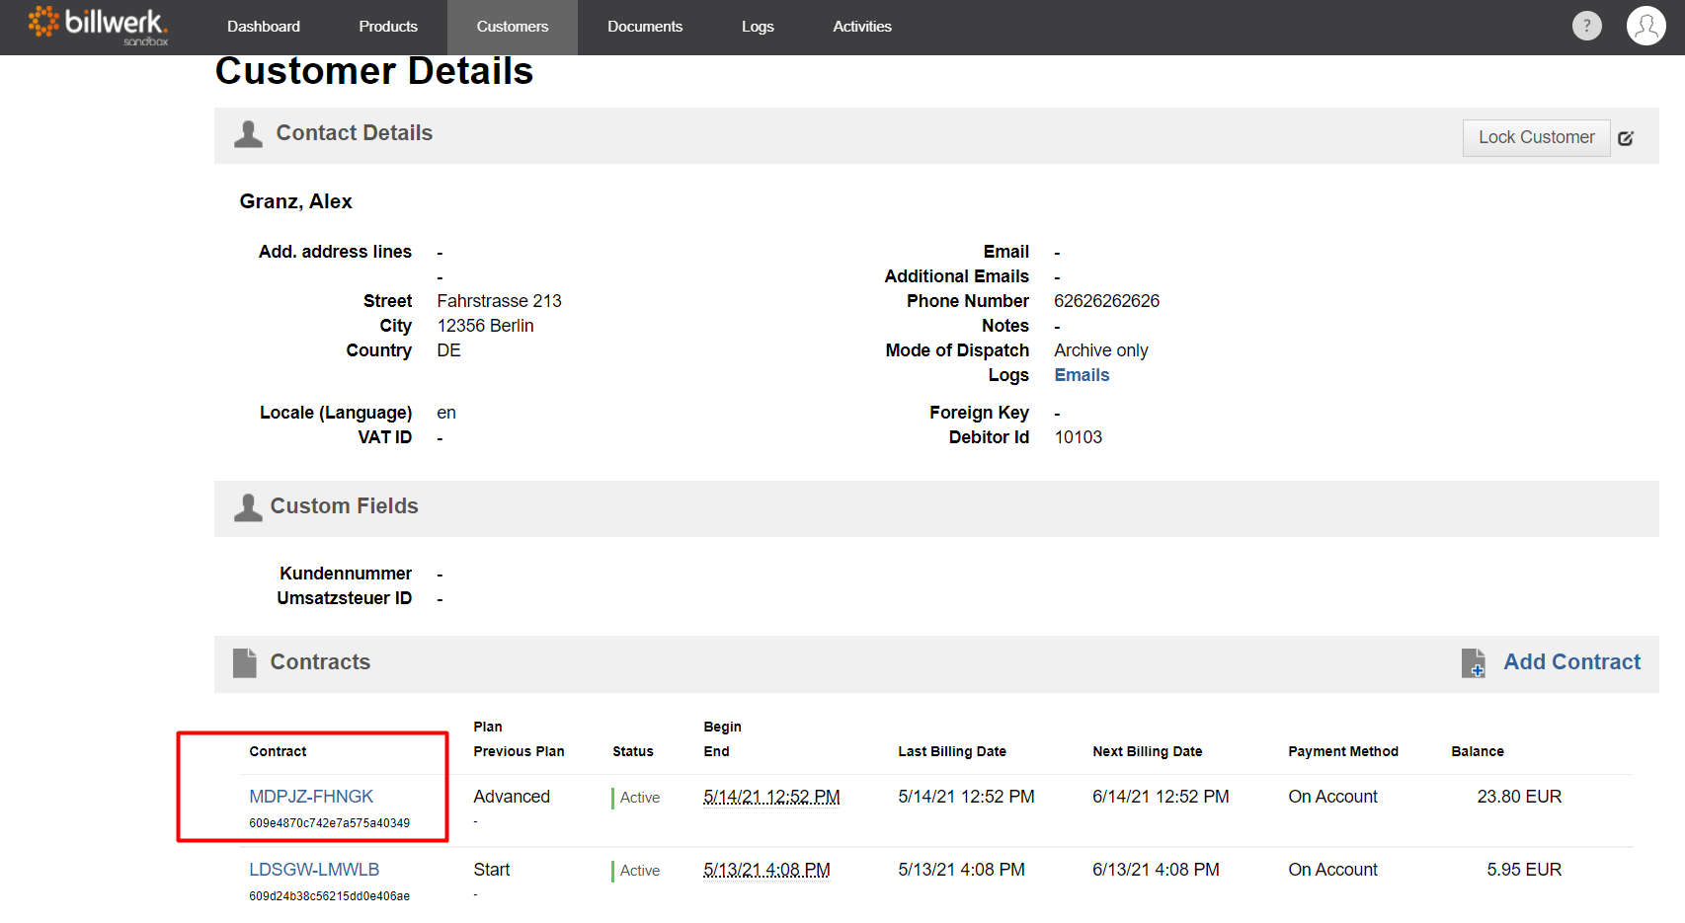Click On Account for contract LDSGW-LMWLB
This screenshot has height=923, width=1685.
pyautogui.click(x=1332, y=870)
